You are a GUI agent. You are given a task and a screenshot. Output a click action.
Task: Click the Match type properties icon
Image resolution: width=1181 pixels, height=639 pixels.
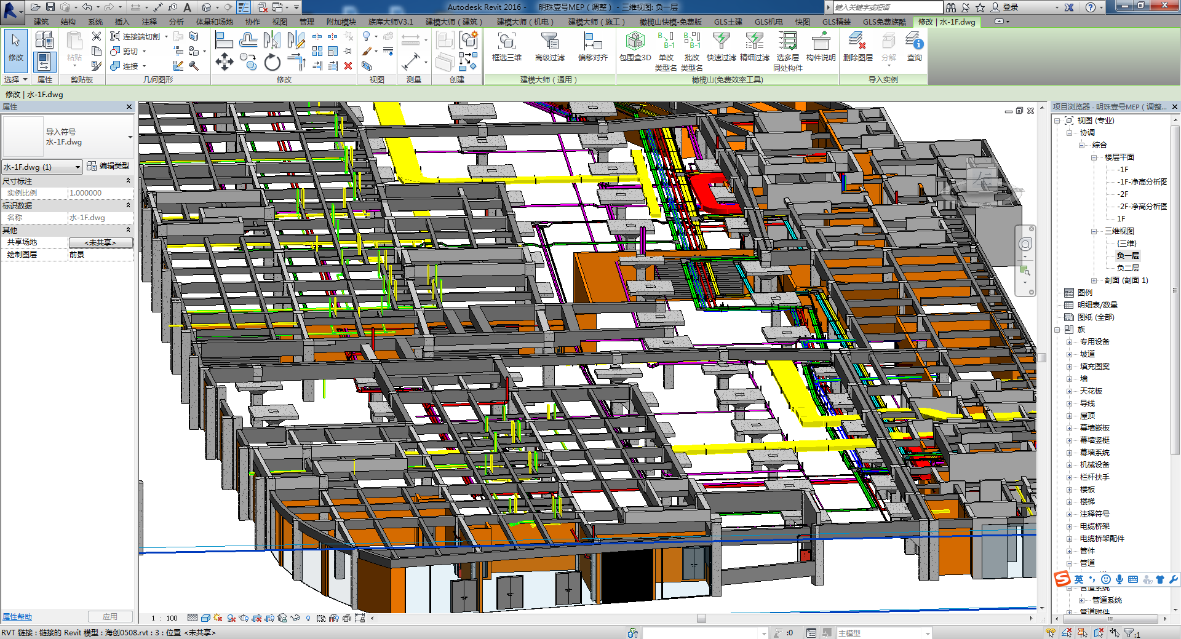97,65
